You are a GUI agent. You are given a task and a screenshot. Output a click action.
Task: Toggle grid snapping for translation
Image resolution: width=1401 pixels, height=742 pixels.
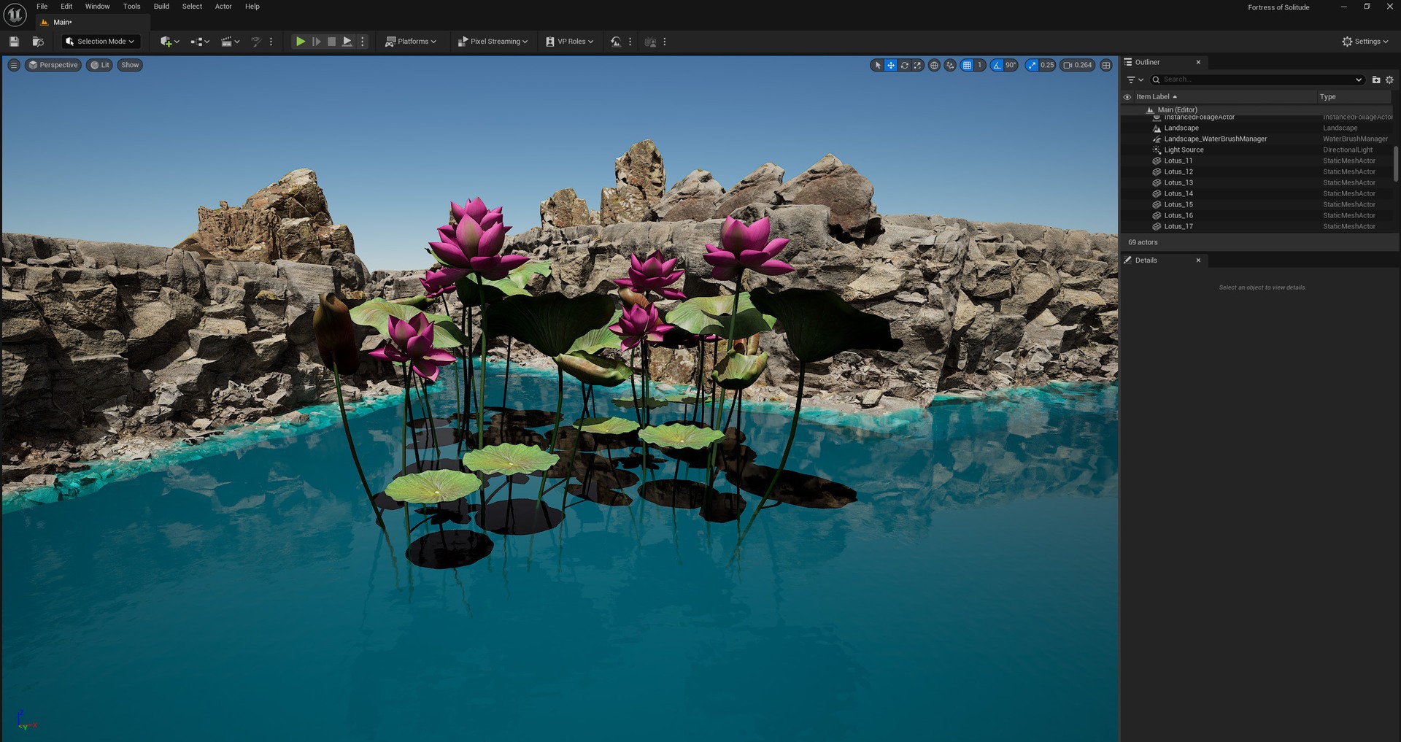(967, 65)
